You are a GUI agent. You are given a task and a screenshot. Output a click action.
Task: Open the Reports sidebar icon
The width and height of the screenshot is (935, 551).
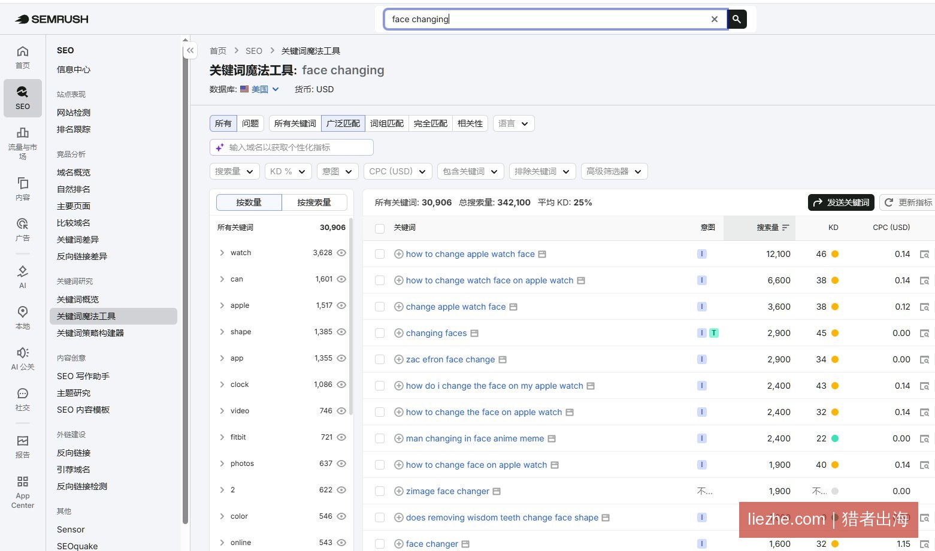[x=23, y=447]
